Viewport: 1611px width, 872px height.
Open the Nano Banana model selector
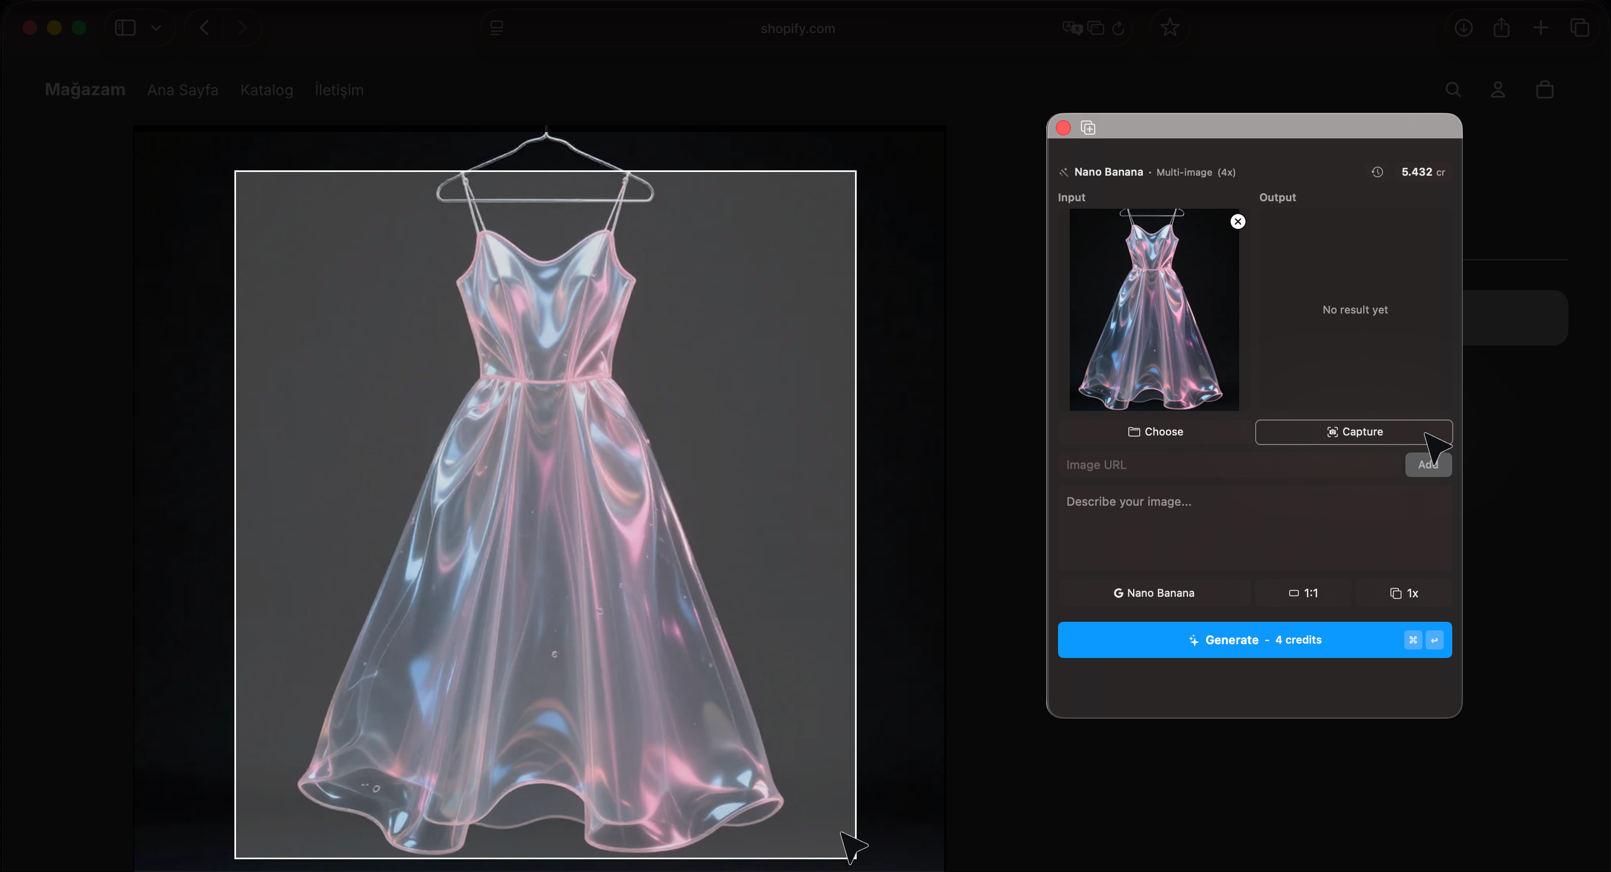pos(1153,593)
